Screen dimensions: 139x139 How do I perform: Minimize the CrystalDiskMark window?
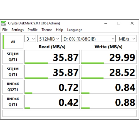click(x=106, y=23)
